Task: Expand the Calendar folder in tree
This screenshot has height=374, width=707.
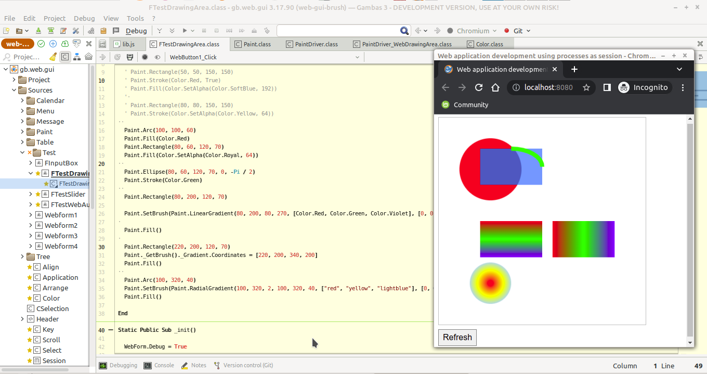Action: tap(22, 100)
